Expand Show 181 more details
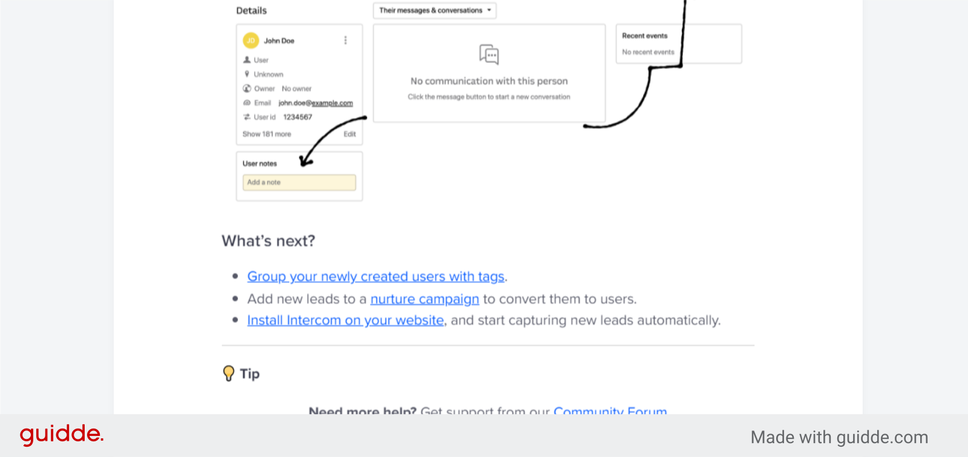The image size is (968, 457). pyautogui.click(x=266, y=134)
